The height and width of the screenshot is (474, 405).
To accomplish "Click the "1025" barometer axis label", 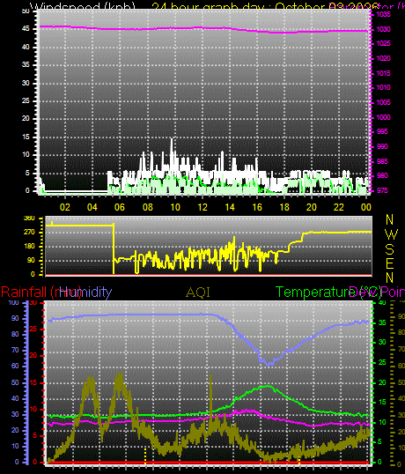I will coord(383,43).
